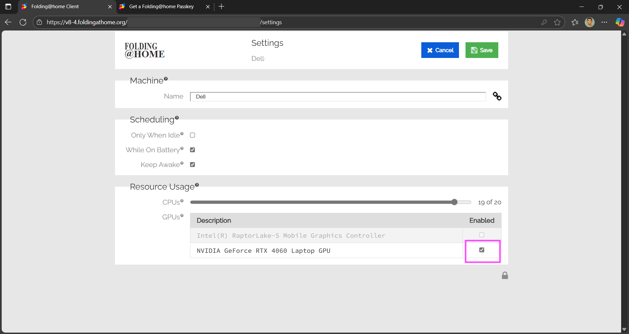Click the machine Name input field
This screenshot has width=629, height=334.
tap(337, 97)
